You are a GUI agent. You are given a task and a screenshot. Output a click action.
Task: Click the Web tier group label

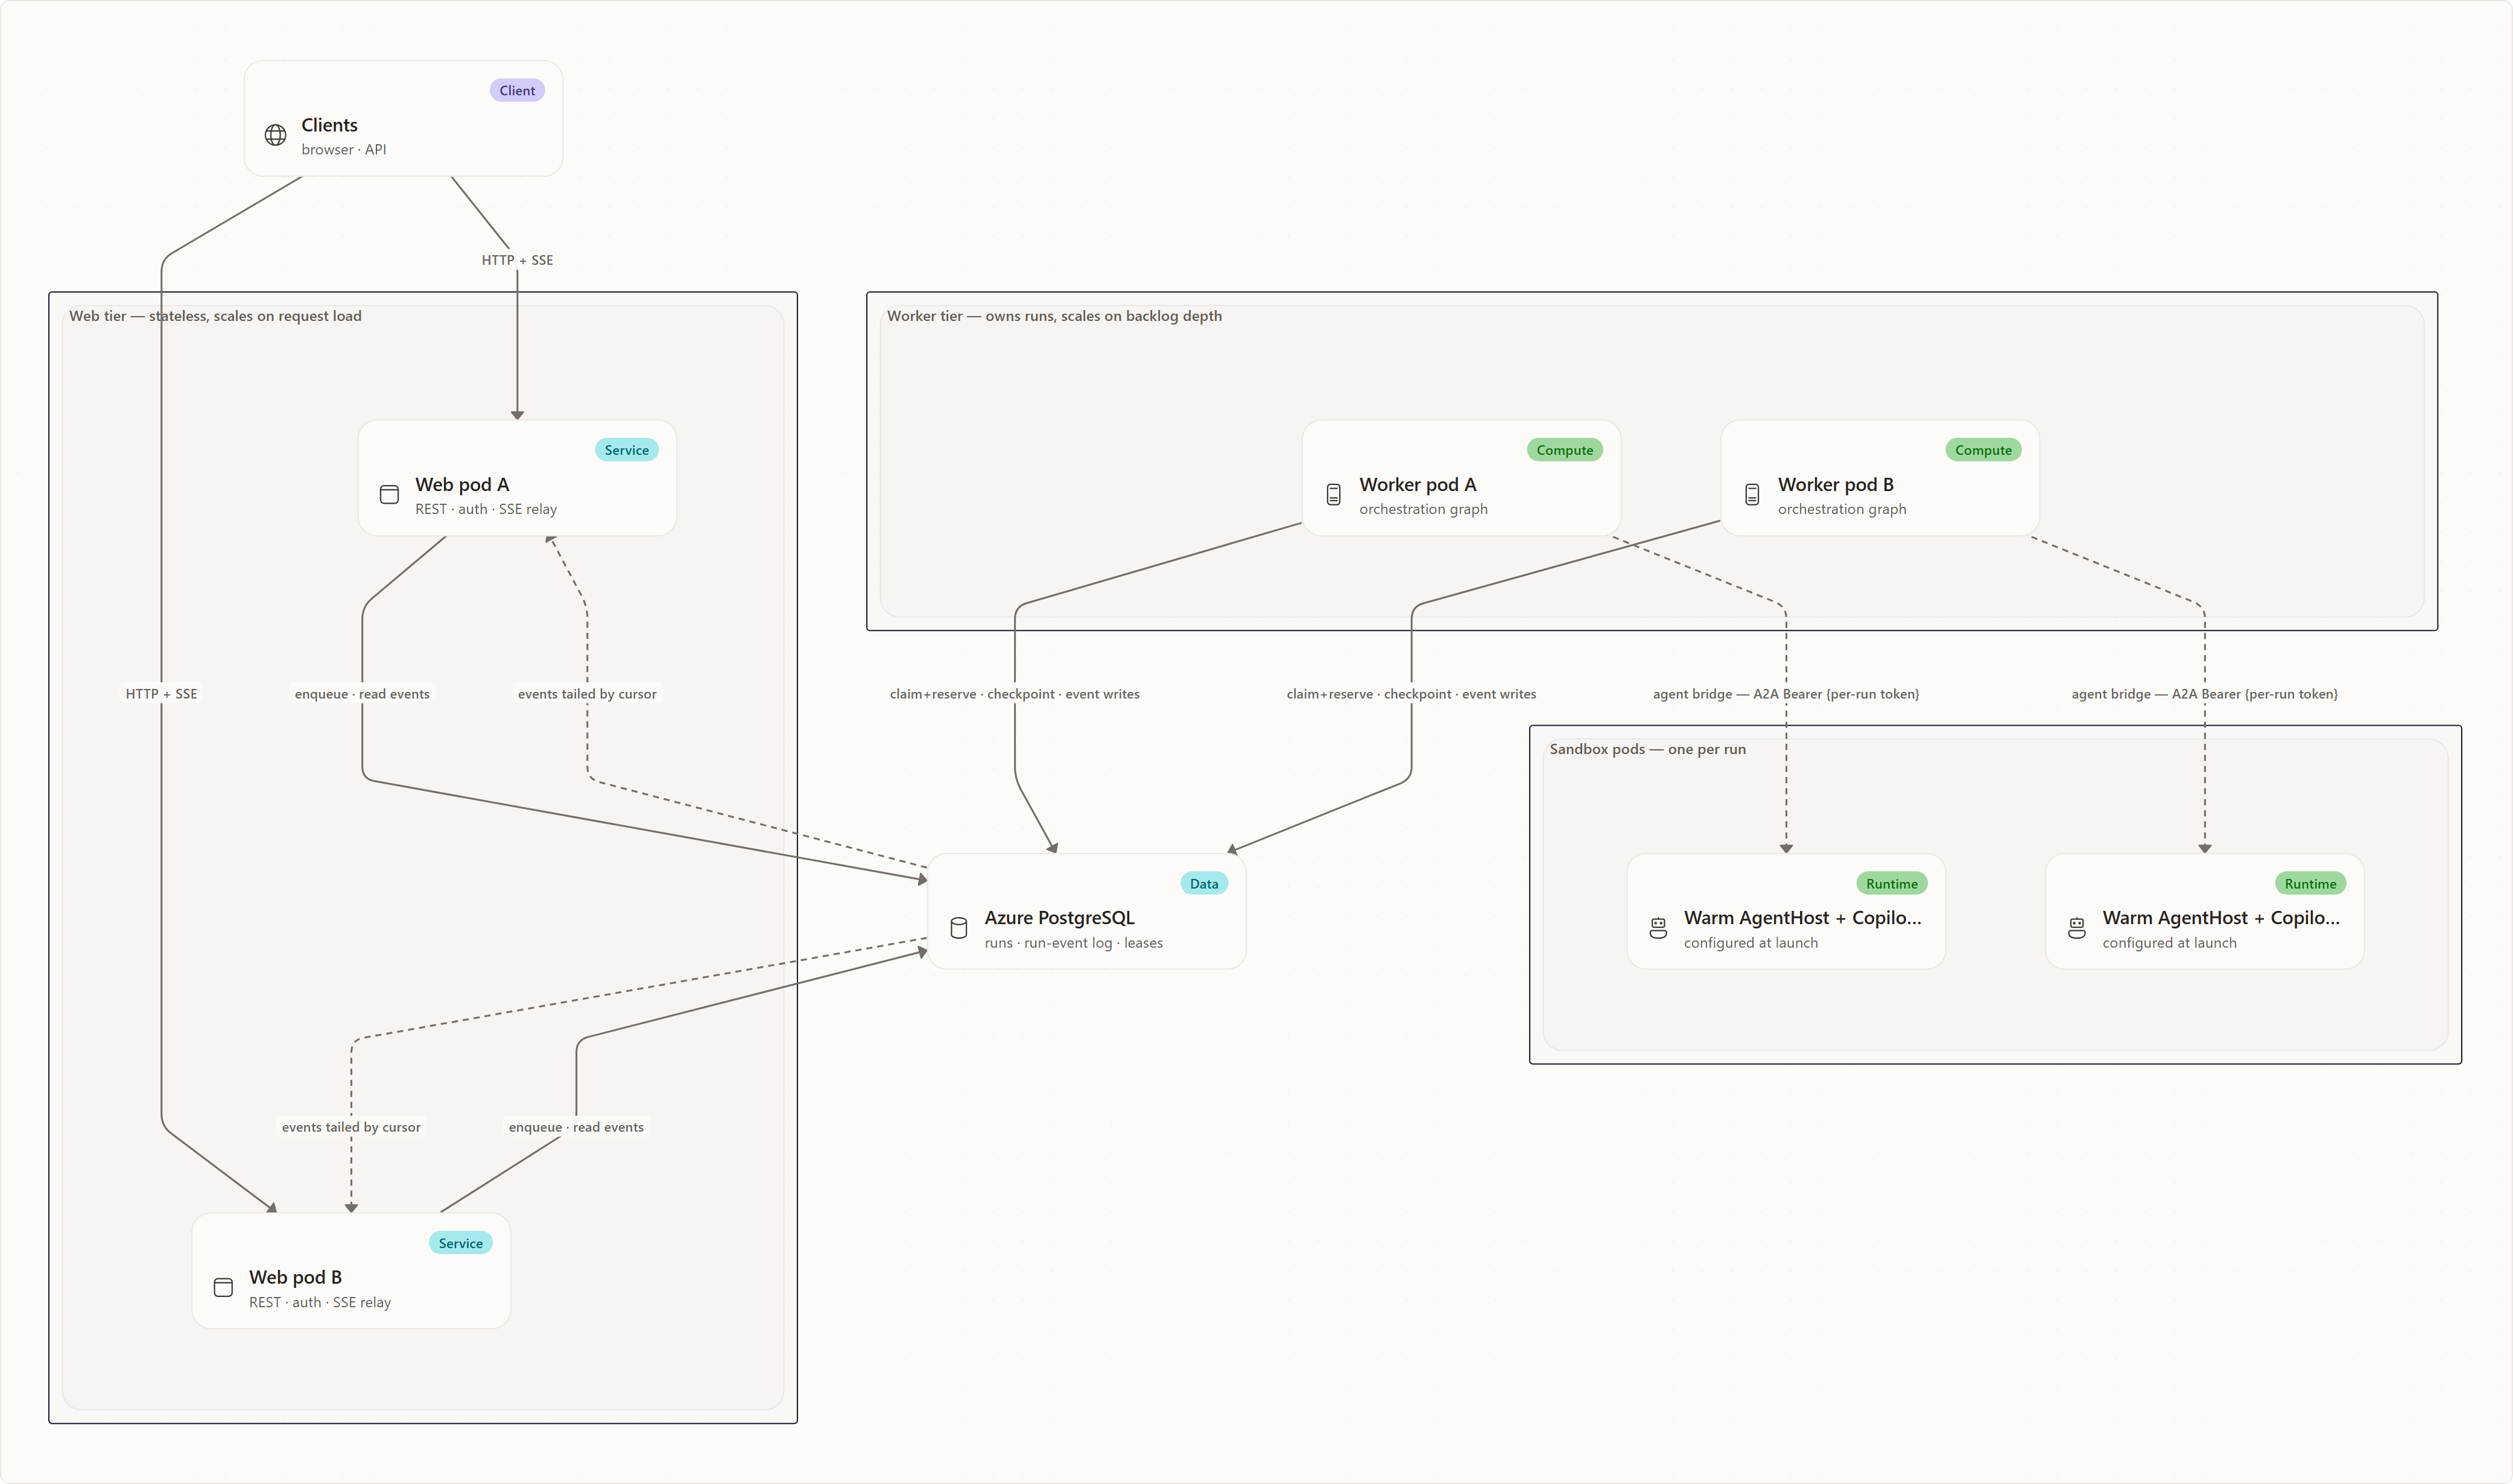pos(215,316)
